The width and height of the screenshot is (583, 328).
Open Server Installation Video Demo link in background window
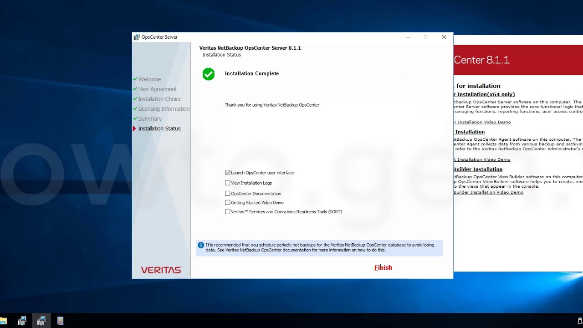(482, 122)
